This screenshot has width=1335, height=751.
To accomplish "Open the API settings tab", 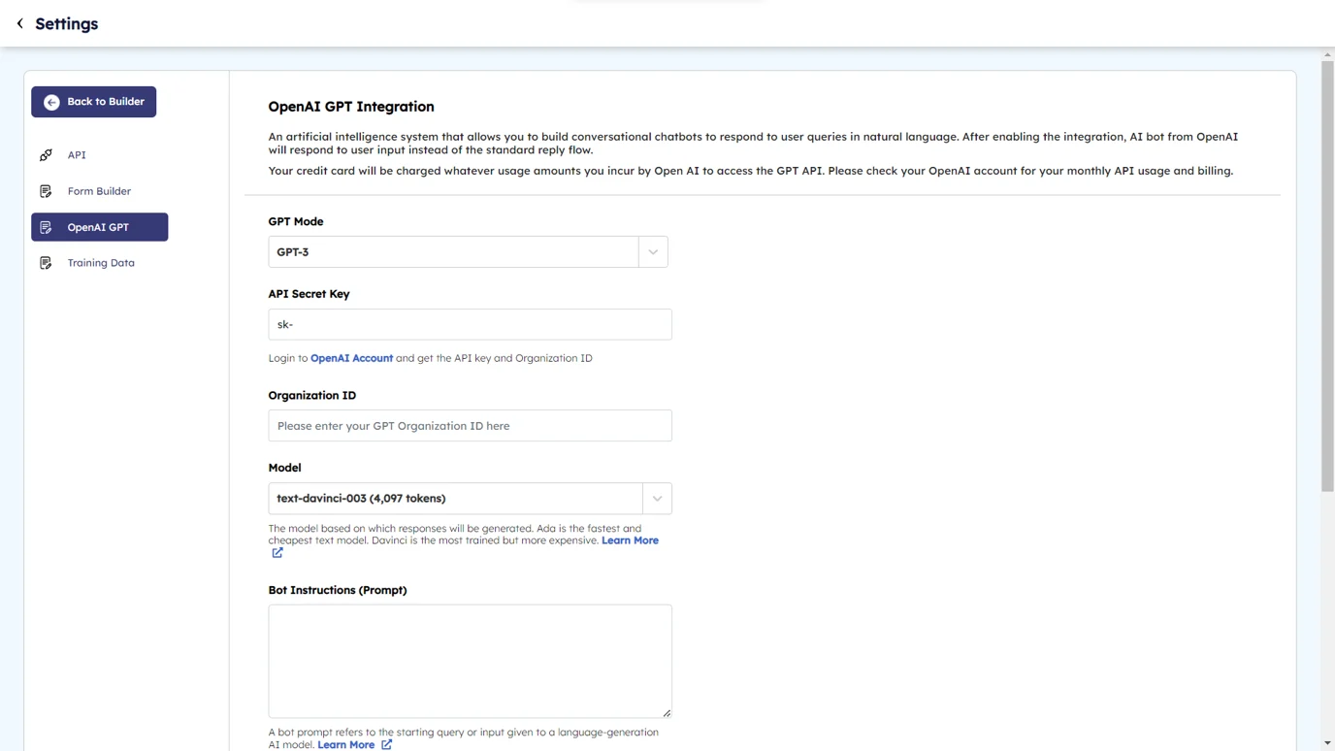I will (x=77, y=155).
